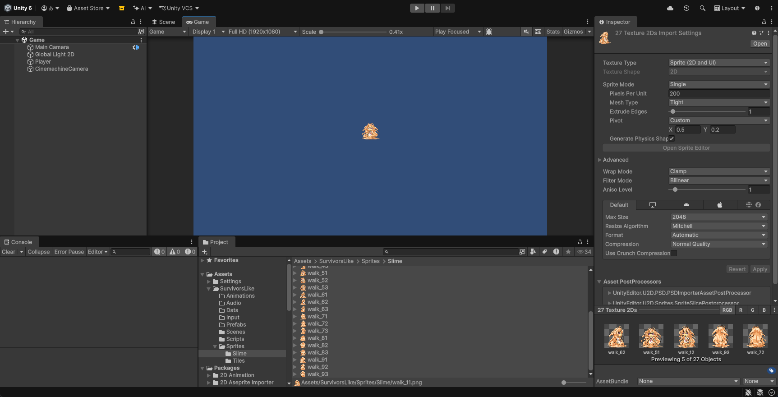Viewport: 778px width, 397px height.
Task: Toggle hidden packages visibility eye icon
Action: tap(585, 252)
